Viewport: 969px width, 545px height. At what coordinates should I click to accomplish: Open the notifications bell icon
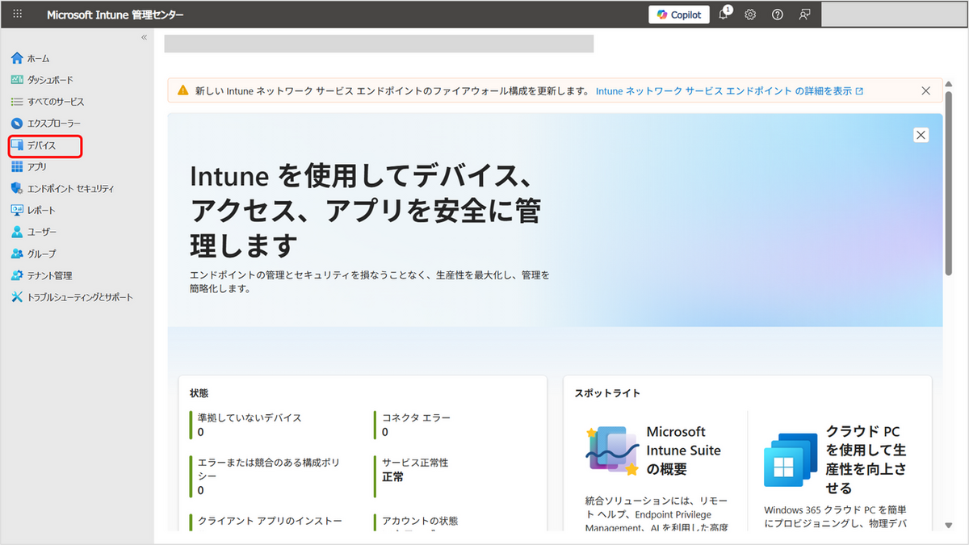[723, 15]
